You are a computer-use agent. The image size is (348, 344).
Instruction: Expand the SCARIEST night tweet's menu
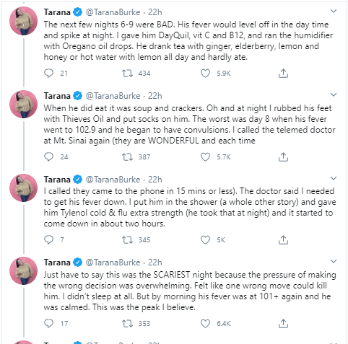point(334,261)
